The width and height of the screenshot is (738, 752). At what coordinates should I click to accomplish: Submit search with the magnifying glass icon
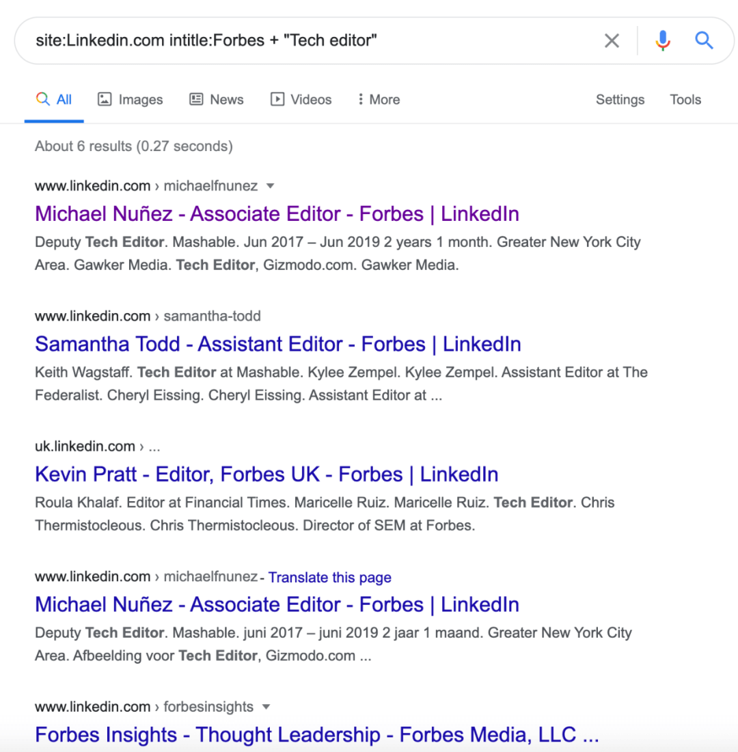tap(704, 41)
